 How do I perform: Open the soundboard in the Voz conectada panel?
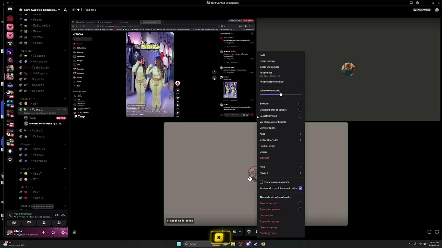pyautogui.click(x=59, y=223)
